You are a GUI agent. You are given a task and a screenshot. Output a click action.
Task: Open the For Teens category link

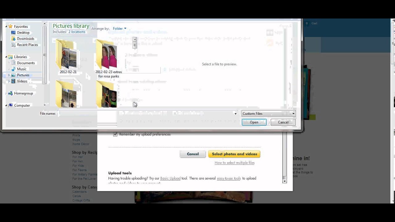79,170
